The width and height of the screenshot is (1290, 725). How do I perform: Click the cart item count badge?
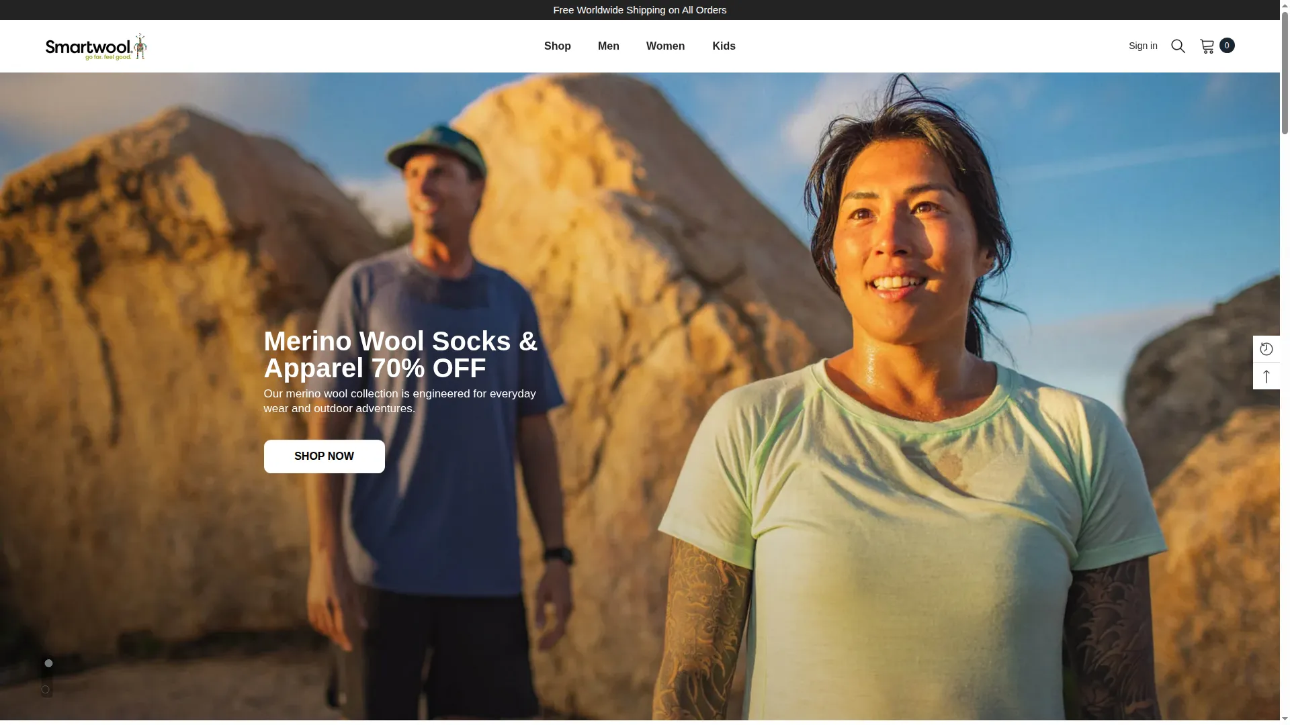[x=1227, y=45]
